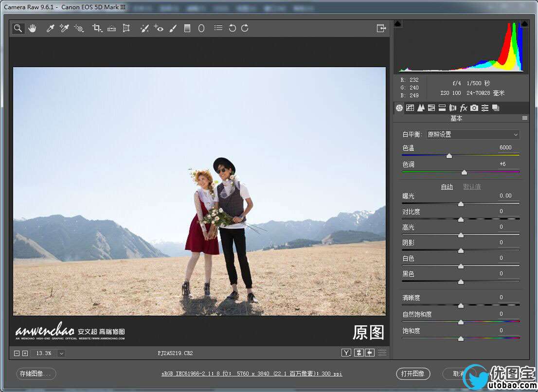Open the Effects fx tab
Image resolution: width=538 pixels, height=392 pixels.
tap(464, 108)
